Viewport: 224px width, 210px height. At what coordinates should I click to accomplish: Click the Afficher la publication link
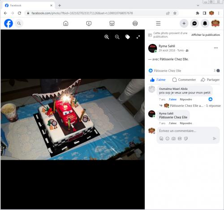click(x=206, y=35)
